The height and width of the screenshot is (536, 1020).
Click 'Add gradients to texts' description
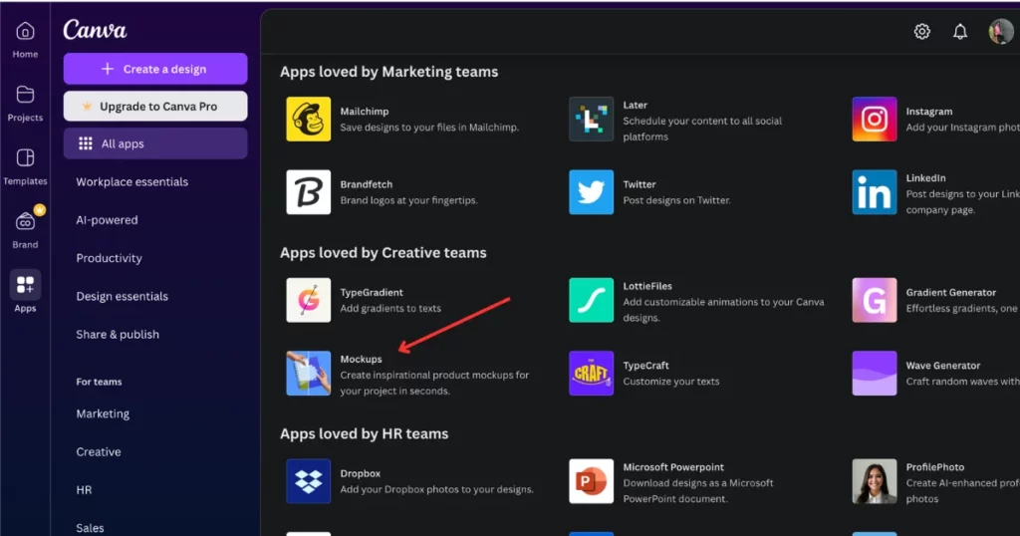tap(390, 308)
